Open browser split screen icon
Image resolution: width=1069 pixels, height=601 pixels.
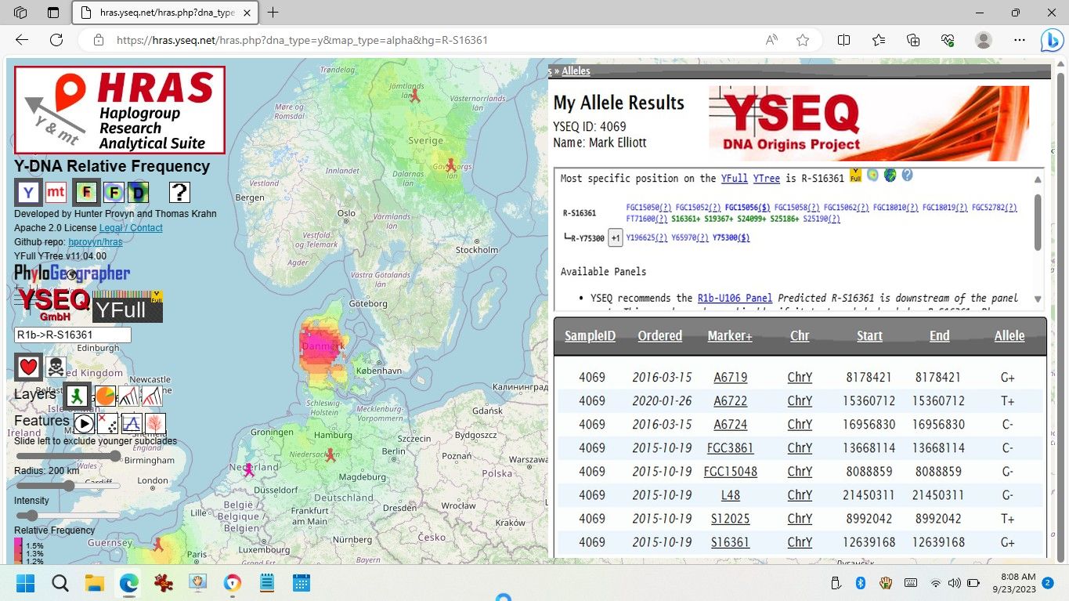(x=843, y=40)
